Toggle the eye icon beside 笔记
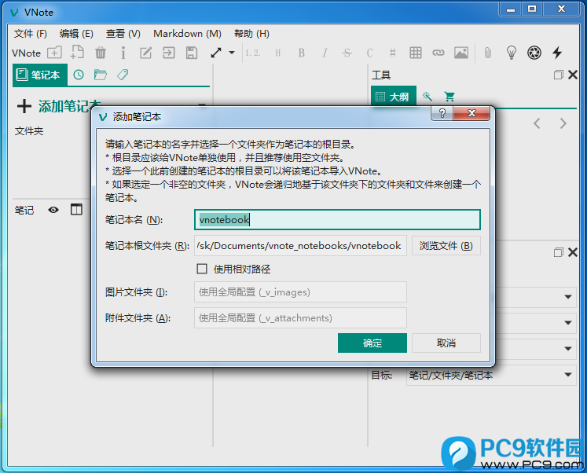The width and height of the screenshot is (587, 473). click(x=53, y=210)
